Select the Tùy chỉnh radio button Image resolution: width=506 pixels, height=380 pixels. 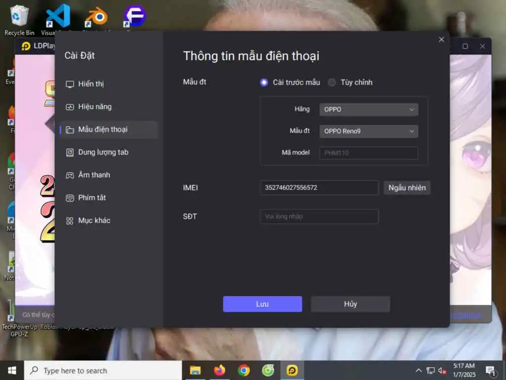[x=332, y=83]
